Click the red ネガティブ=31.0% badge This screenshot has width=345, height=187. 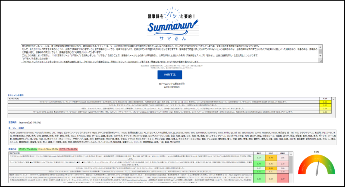coord(68,149)
